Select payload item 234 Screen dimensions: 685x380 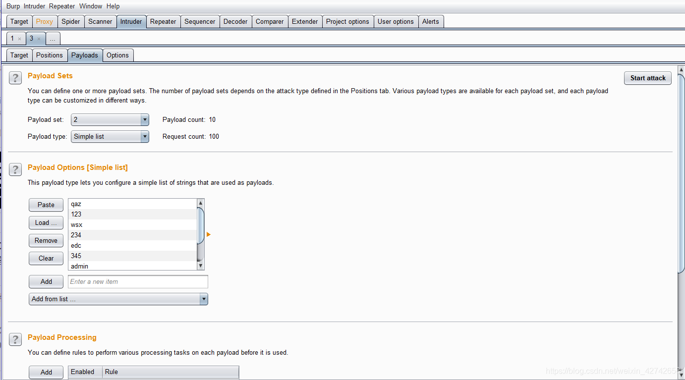(x=132, y=235)
